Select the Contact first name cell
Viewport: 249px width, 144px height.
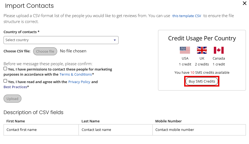pos(41,130)
